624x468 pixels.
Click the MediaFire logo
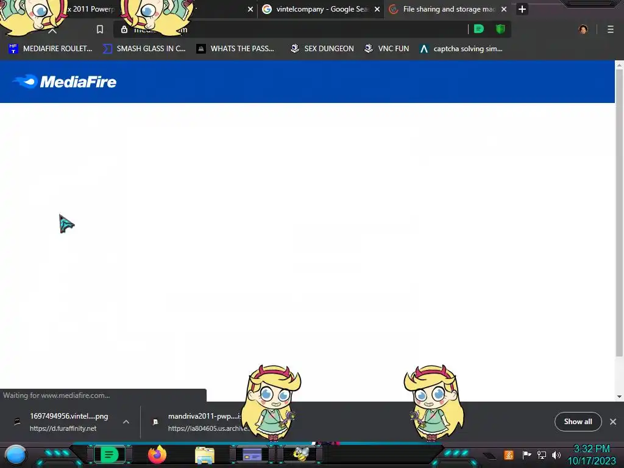(65, 82)
